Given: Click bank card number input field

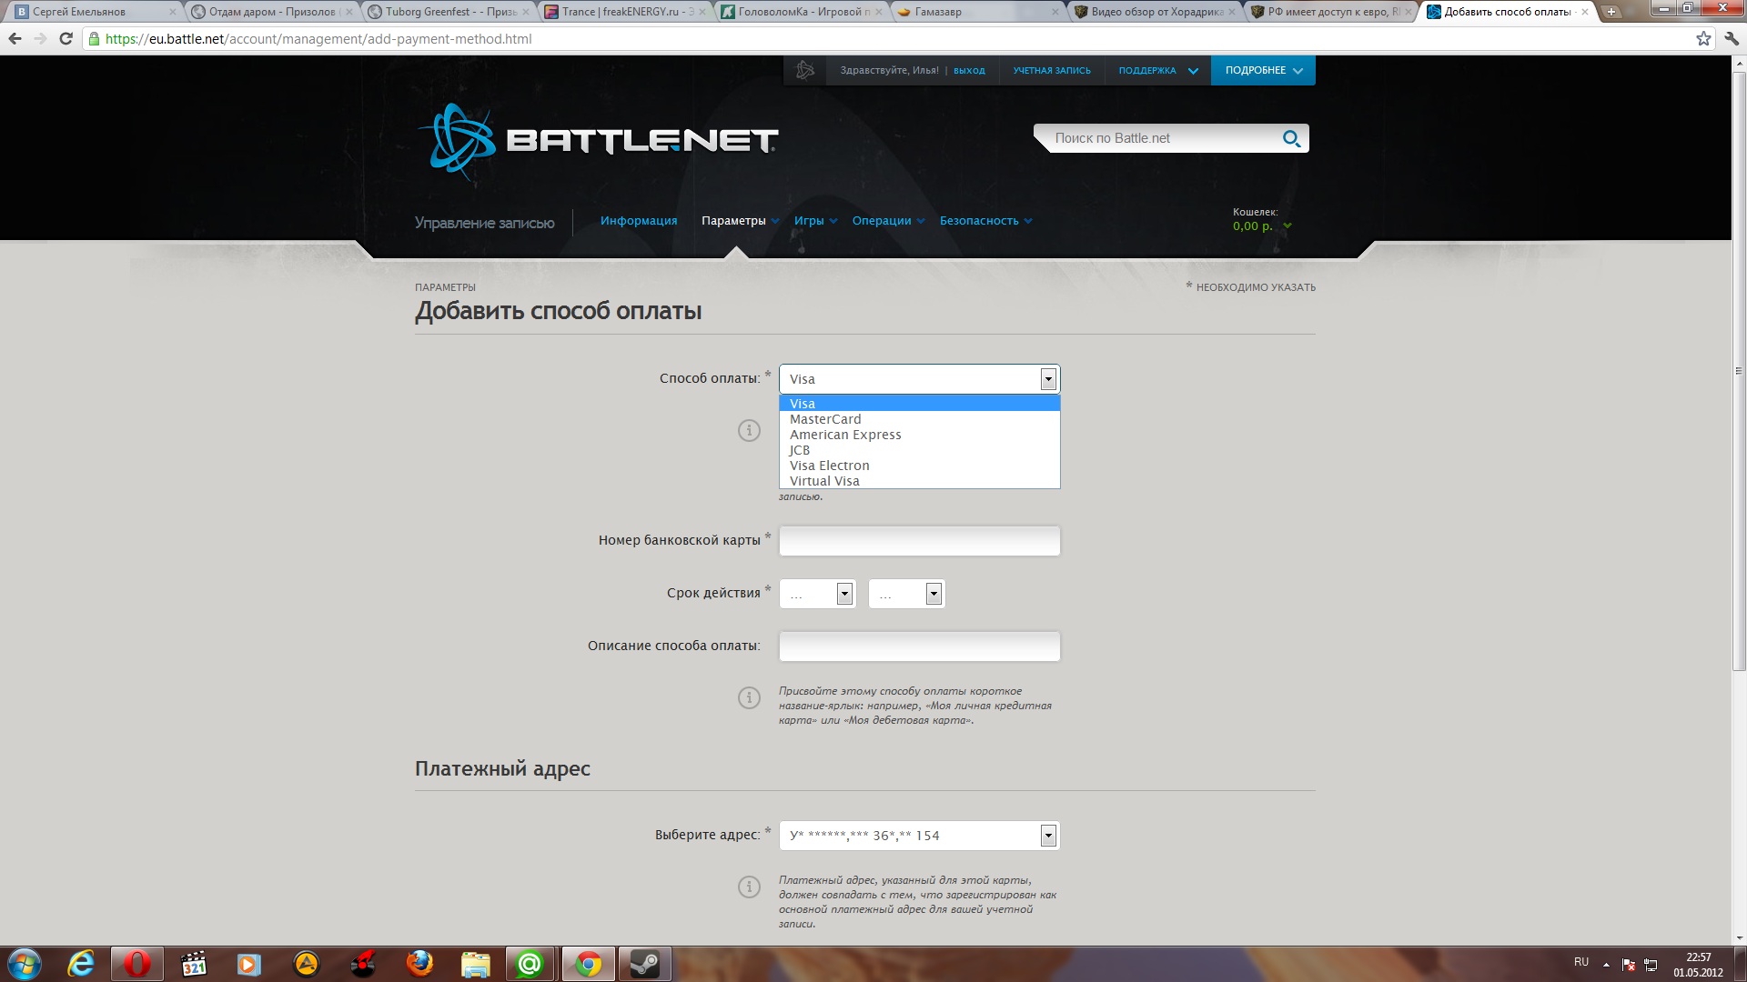Looking at the screenshot, I should pyautogui.click(x=919, y=541).
